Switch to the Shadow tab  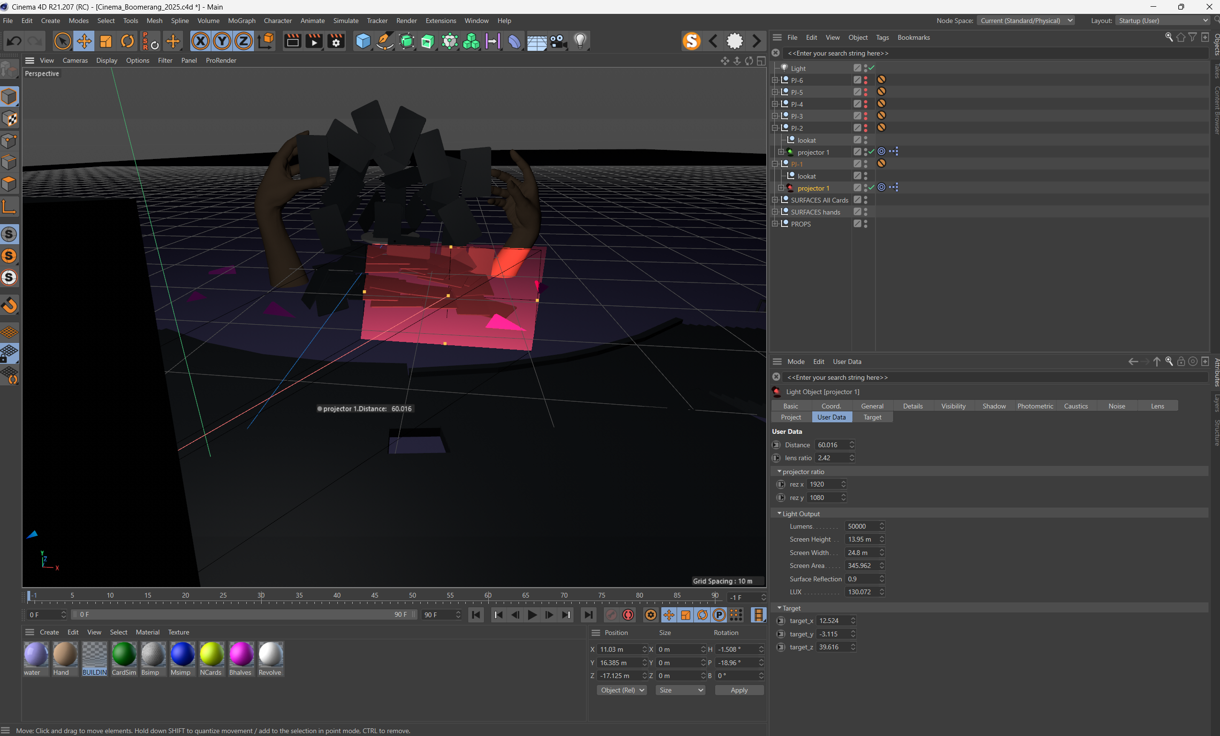[994, 406]
